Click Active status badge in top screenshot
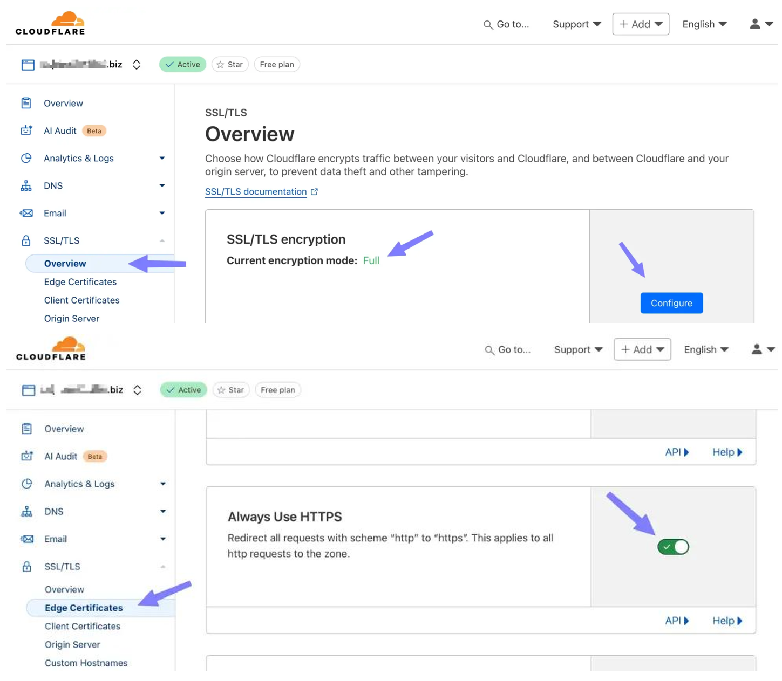 pyautogui.click(x=182, y=65)
